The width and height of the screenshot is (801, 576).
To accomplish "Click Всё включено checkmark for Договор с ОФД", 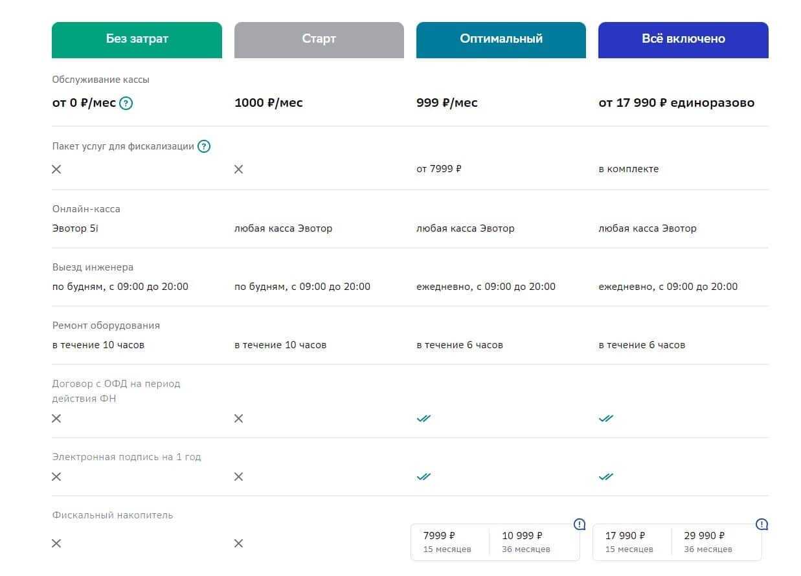I will point(605,419).
